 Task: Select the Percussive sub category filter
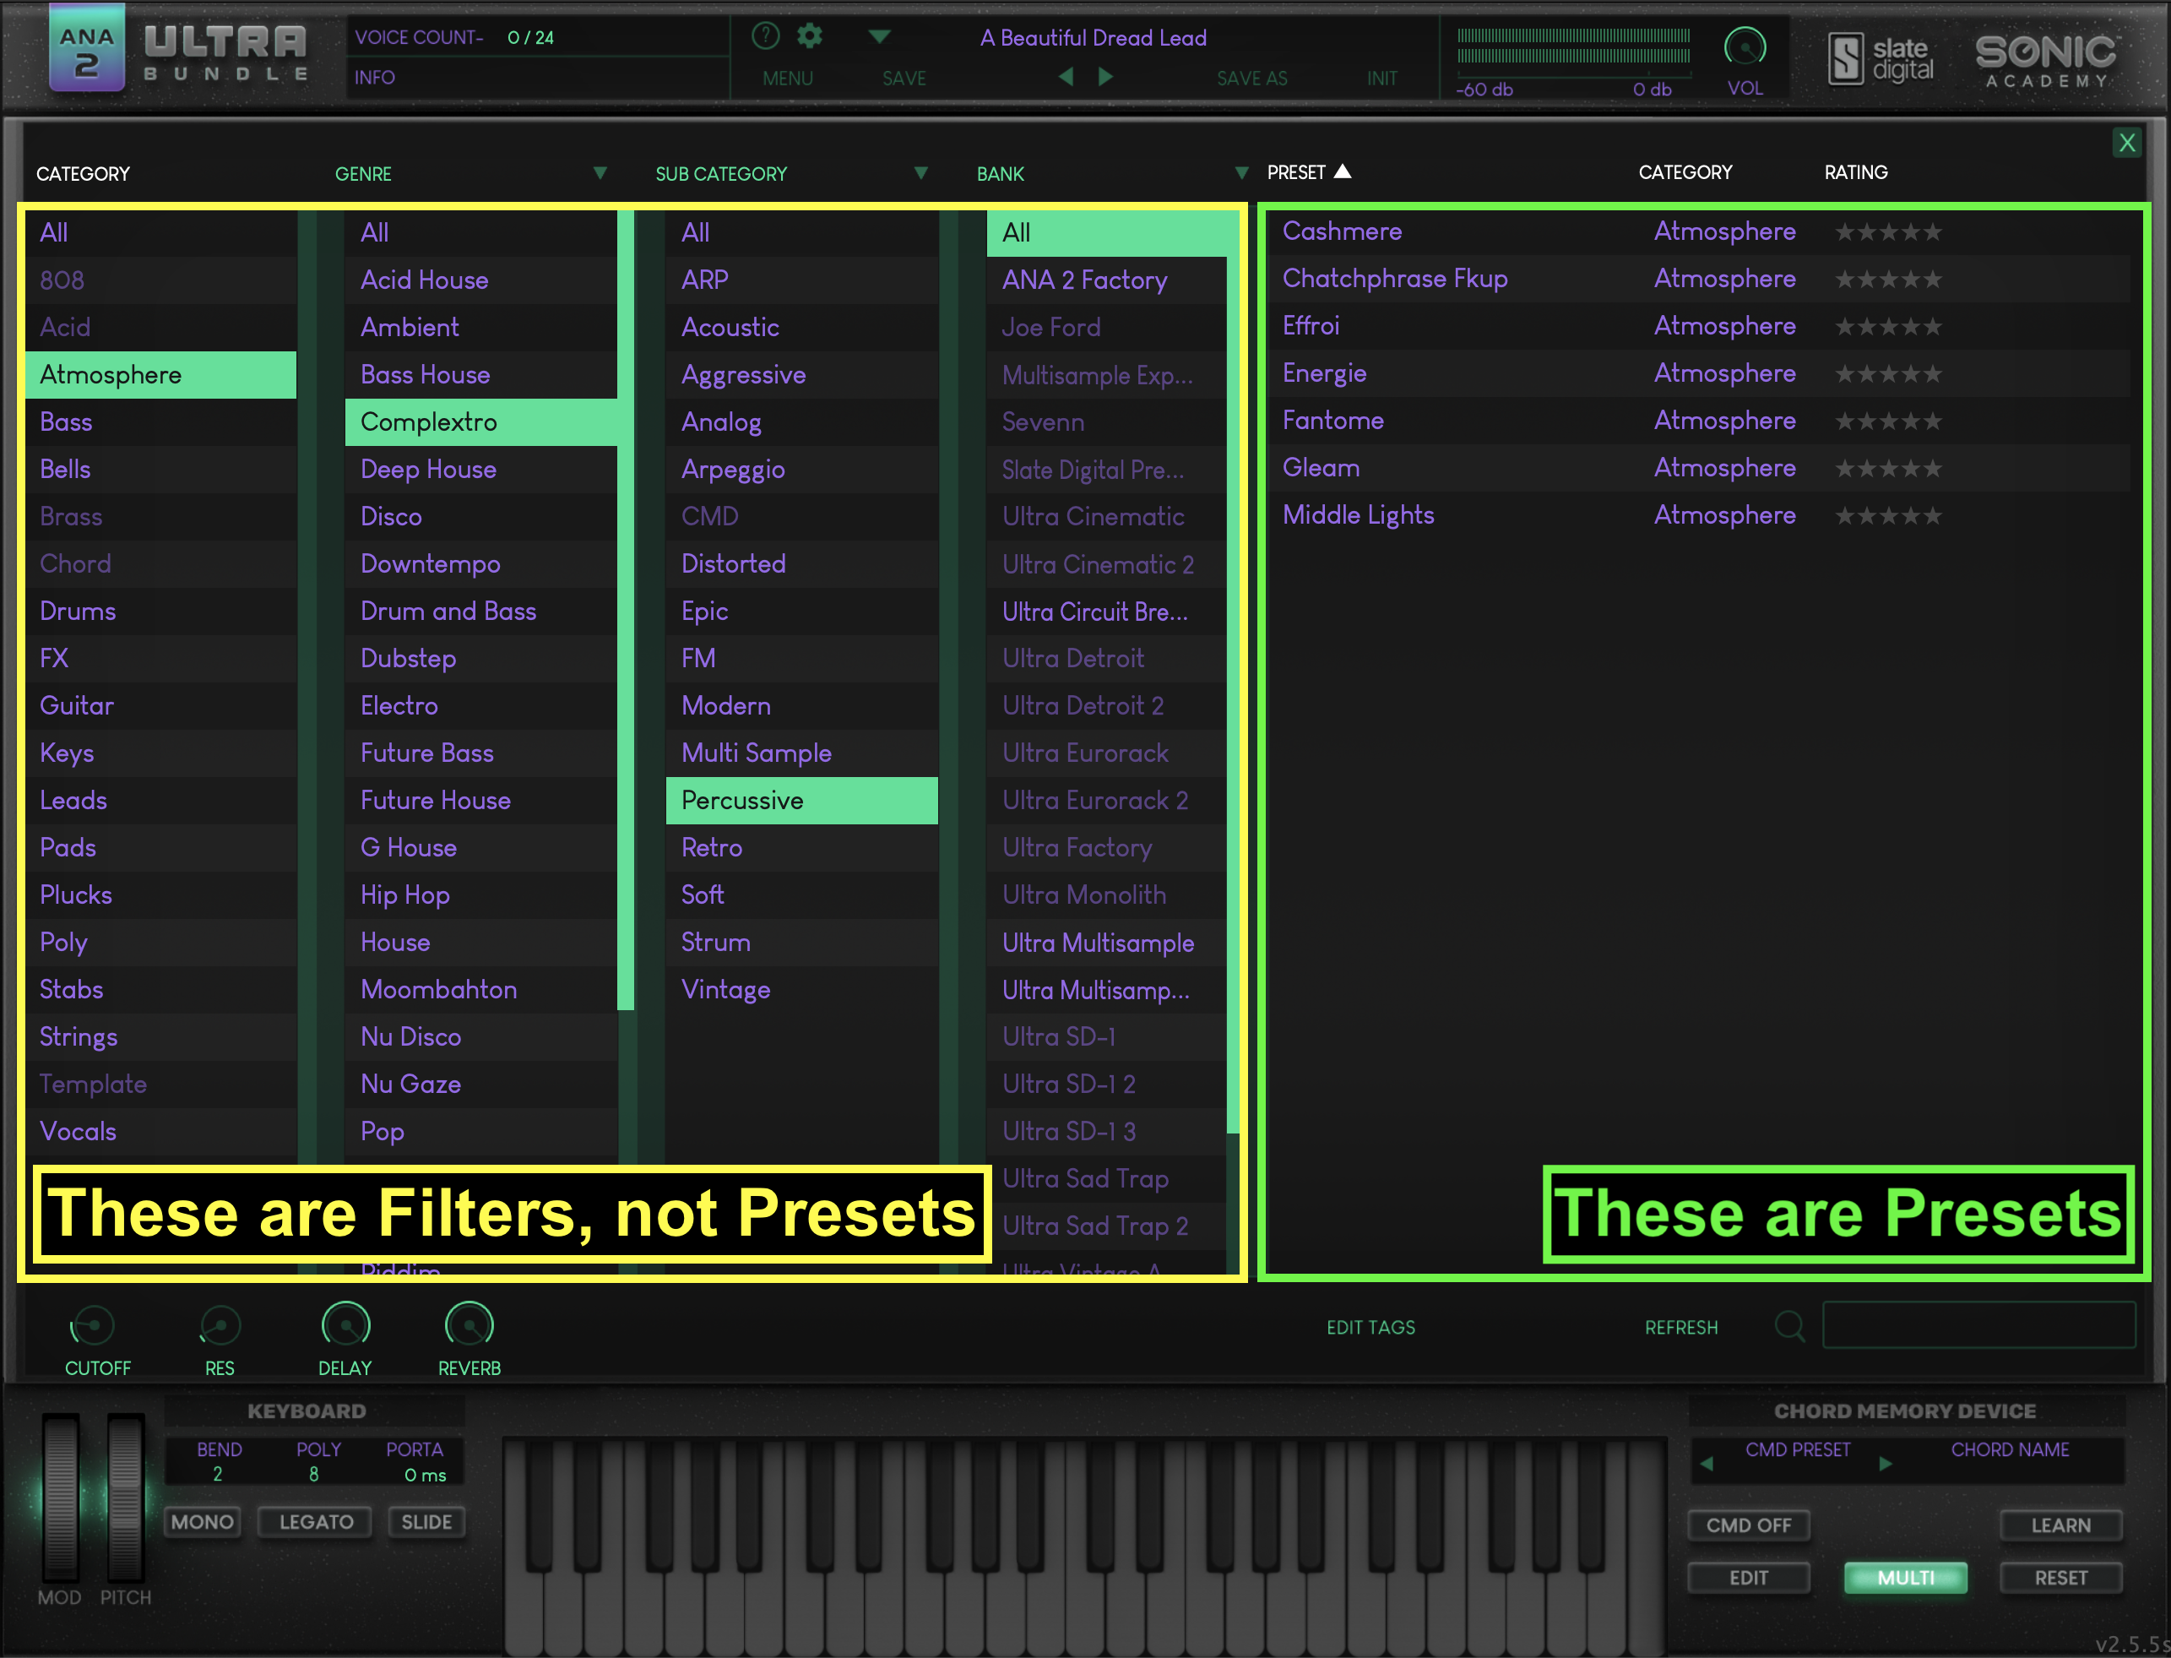click(802, 801)
